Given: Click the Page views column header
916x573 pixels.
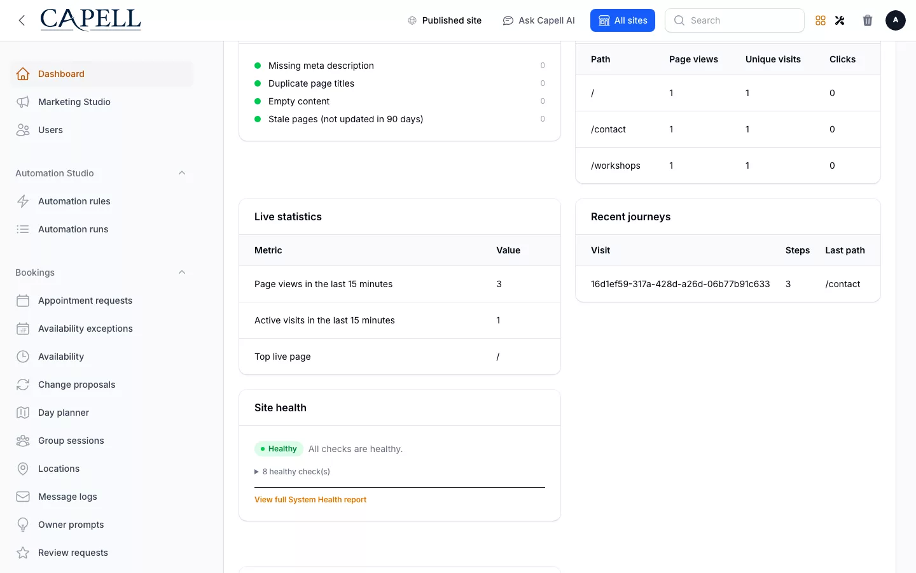Looking at the screenshot, I should tap(693, 59).
